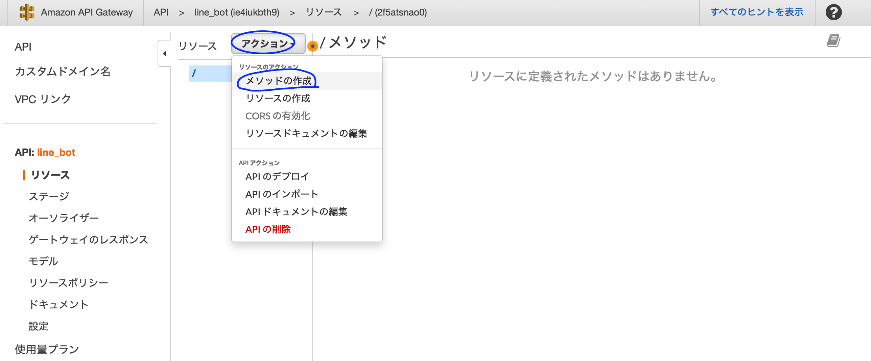This screenshot has height=361, width=871.
Task: Open カスタムドメイン名 page
Action: pyautogui.click(x=63, y=72)
